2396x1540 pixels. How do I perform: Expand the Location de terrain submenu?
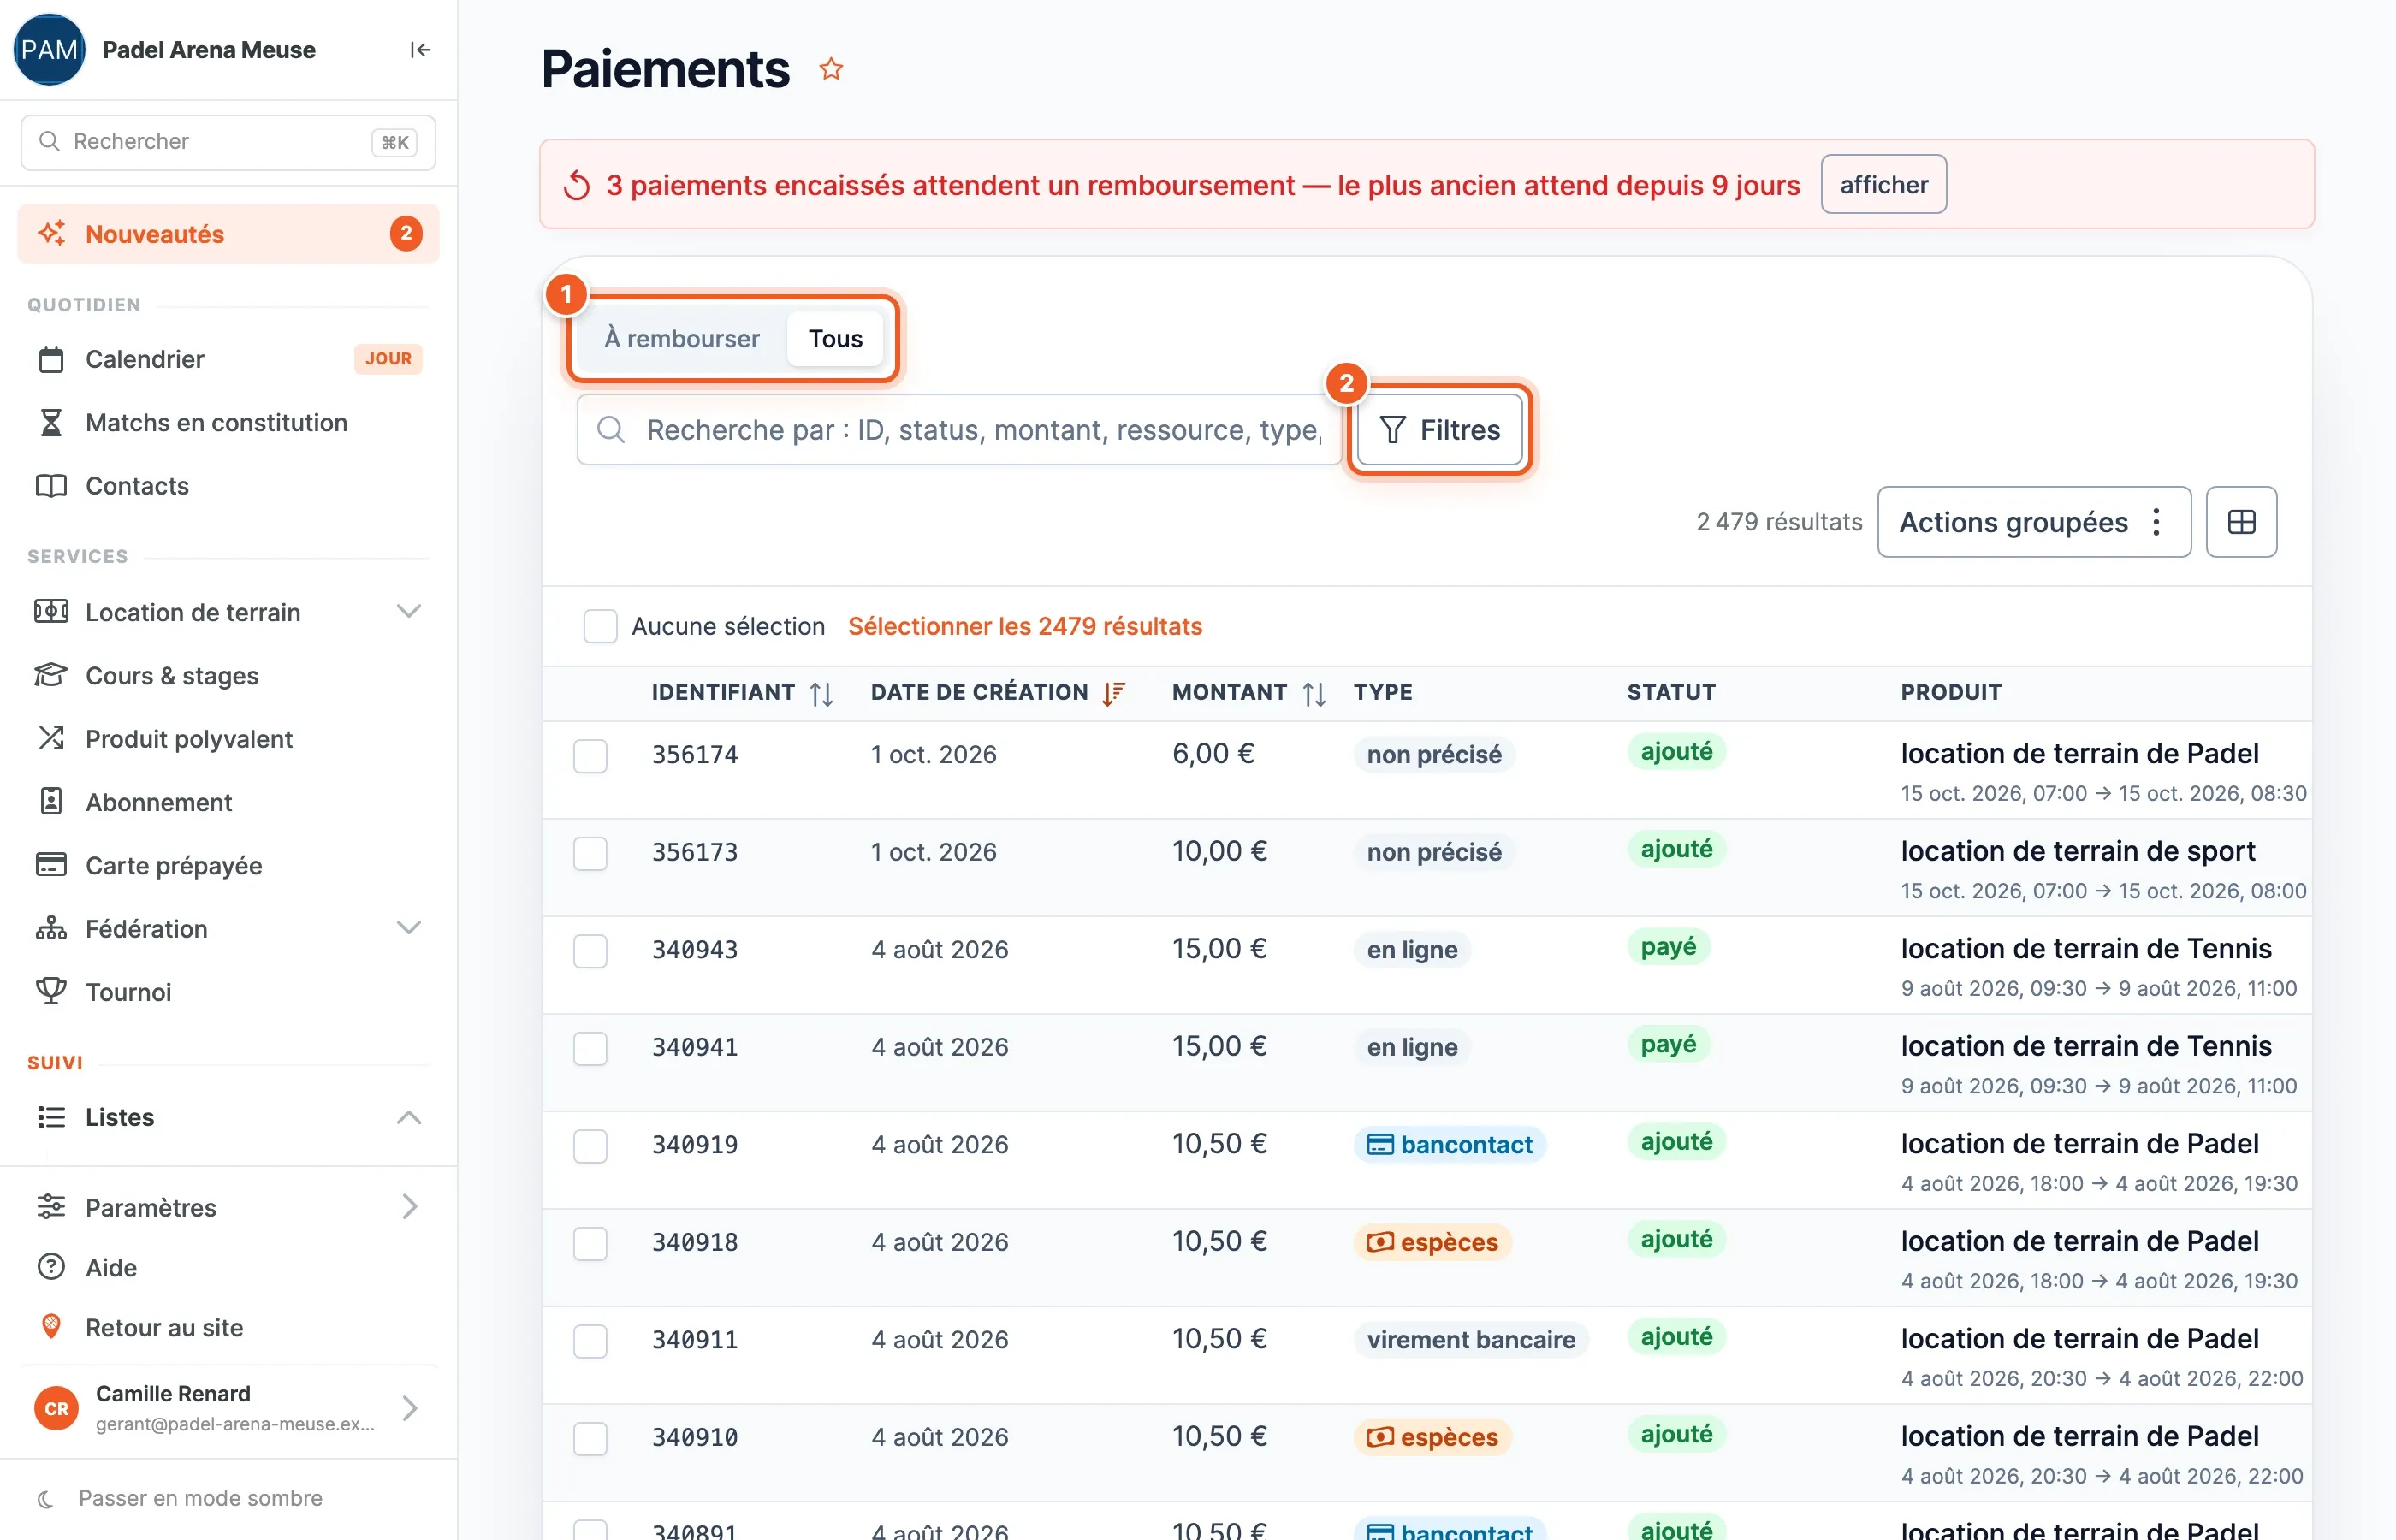[408, 611]
